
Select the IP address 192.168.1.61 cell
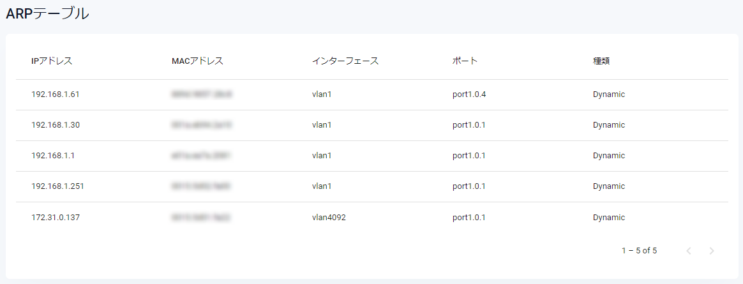[55, 94]
